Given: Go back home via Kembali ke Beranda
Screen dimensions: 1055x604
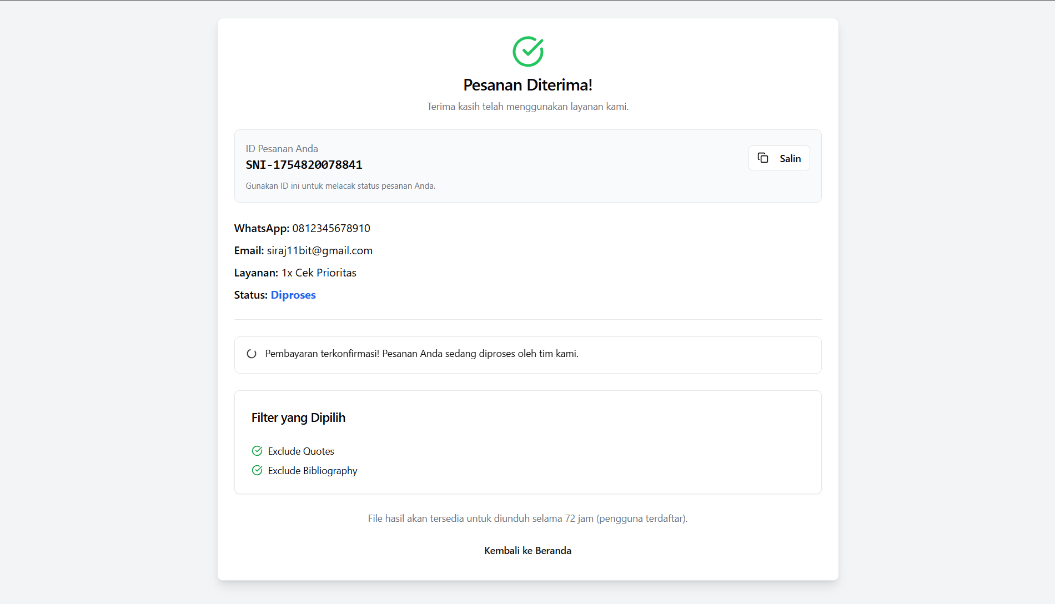Looking at the screenshot, I should click(x=527, y=550).
